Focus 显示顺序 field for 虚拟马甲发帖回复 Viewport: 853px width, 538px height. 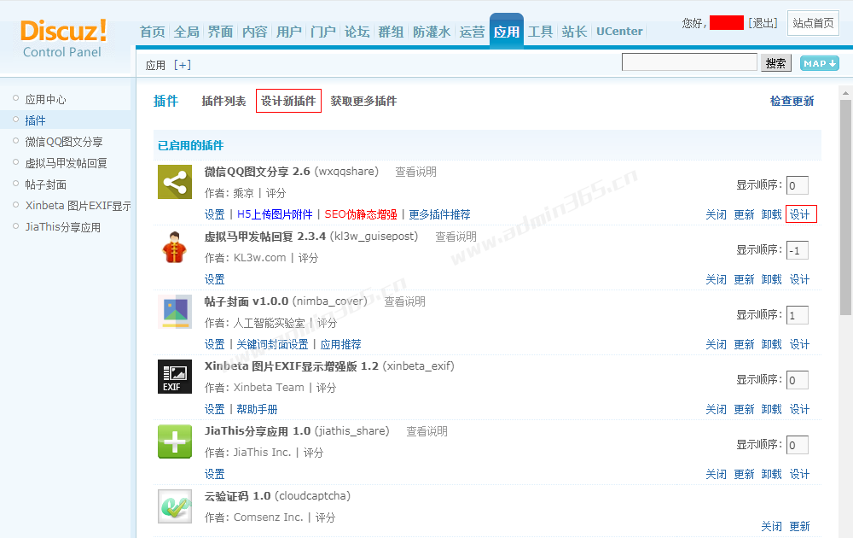click(x=798, y=250)
